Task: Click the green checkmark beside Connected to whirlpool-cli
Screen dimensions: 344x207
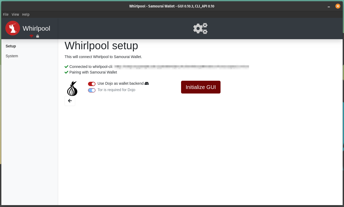Action: pyautogui.click(x=66, y=67)
